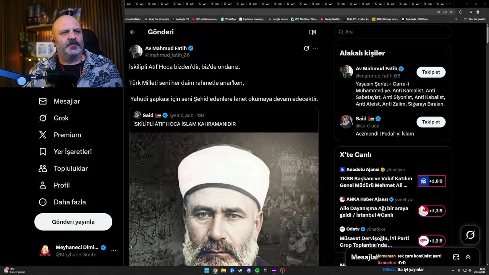The width and height of the screenshot is (489, 275).
Task: Open post author avatar Av Mahmud Fatih
Action: [136, 52]
